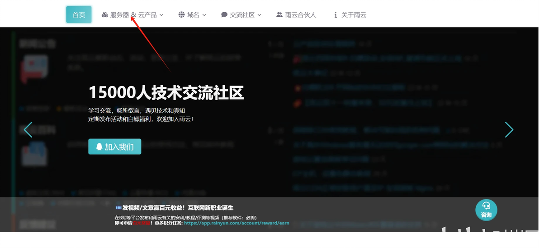Click the cloud server icon in navbar
Image resolution: width=539 pixels, height=248 pixels.
105,15
